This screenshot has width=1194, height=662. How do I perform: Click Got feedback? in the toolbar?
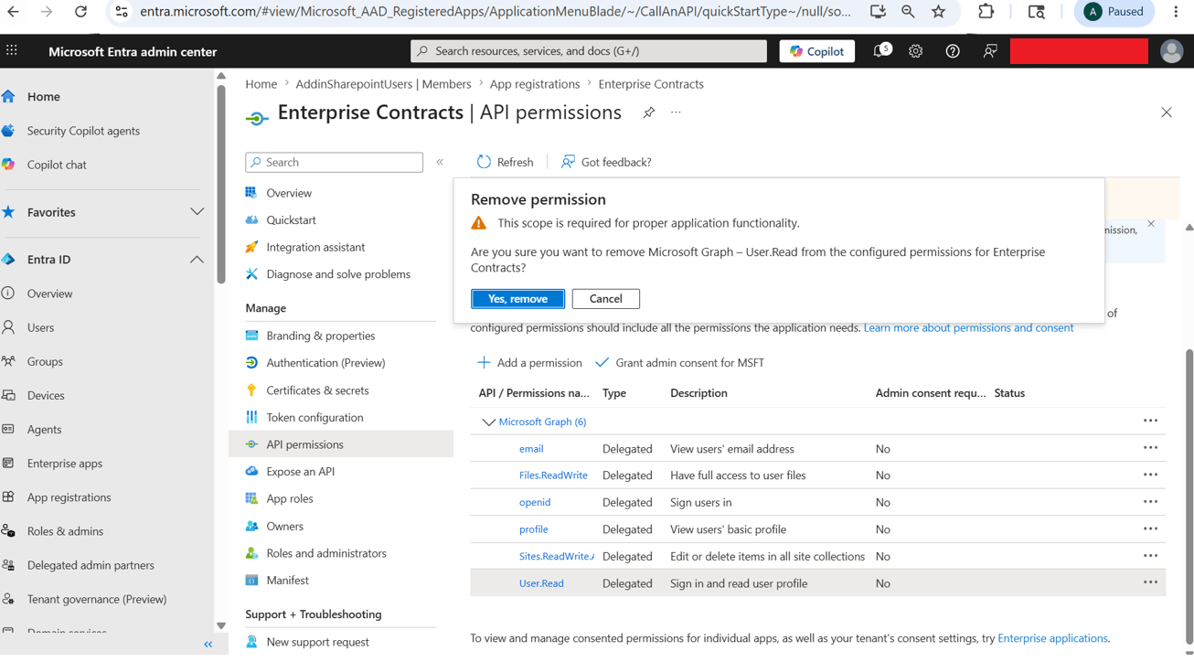click(x=606, y=162)
